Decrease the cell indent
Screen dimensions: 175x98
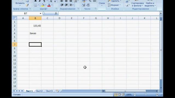tap(62, 5)
